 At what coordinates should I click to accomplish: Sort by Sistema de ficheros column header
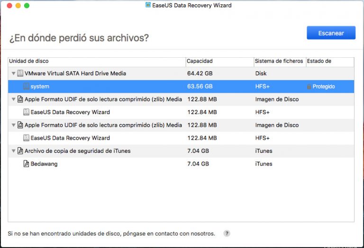(280, 61)
